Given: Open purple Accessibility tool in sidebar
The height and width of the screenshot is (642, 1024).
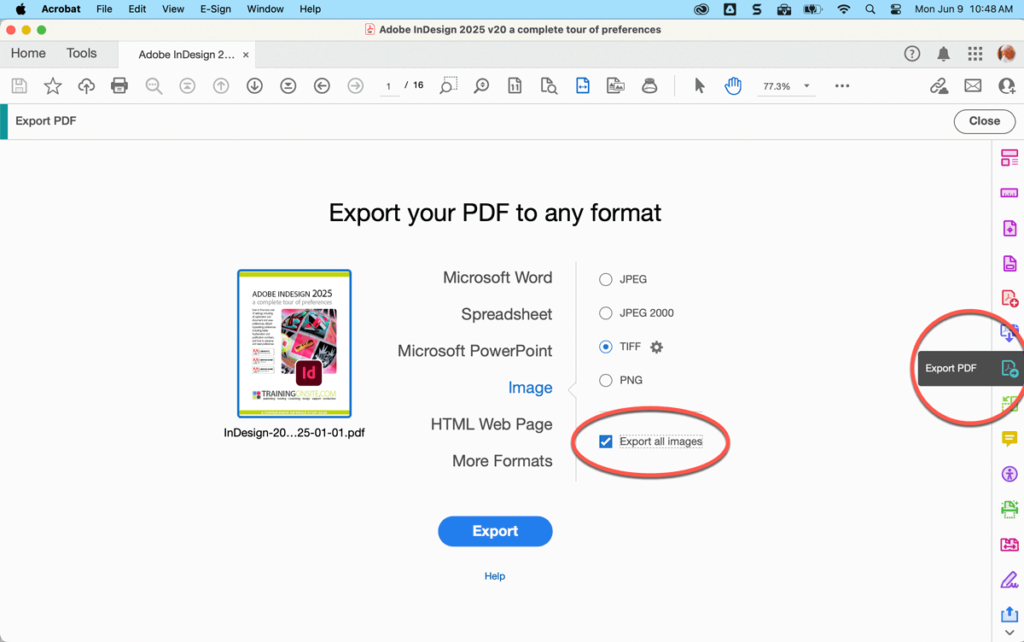Looking at the screenshot, I should (1009, 474).
